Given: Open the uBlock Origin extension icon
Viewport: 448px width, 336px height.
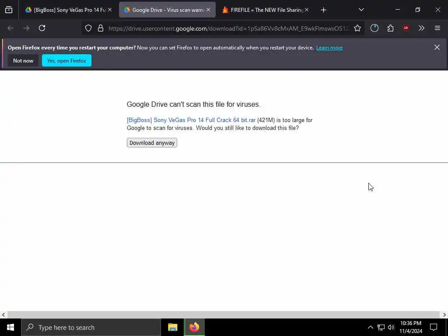Looking at the screenshot, I should pos(406,28).
